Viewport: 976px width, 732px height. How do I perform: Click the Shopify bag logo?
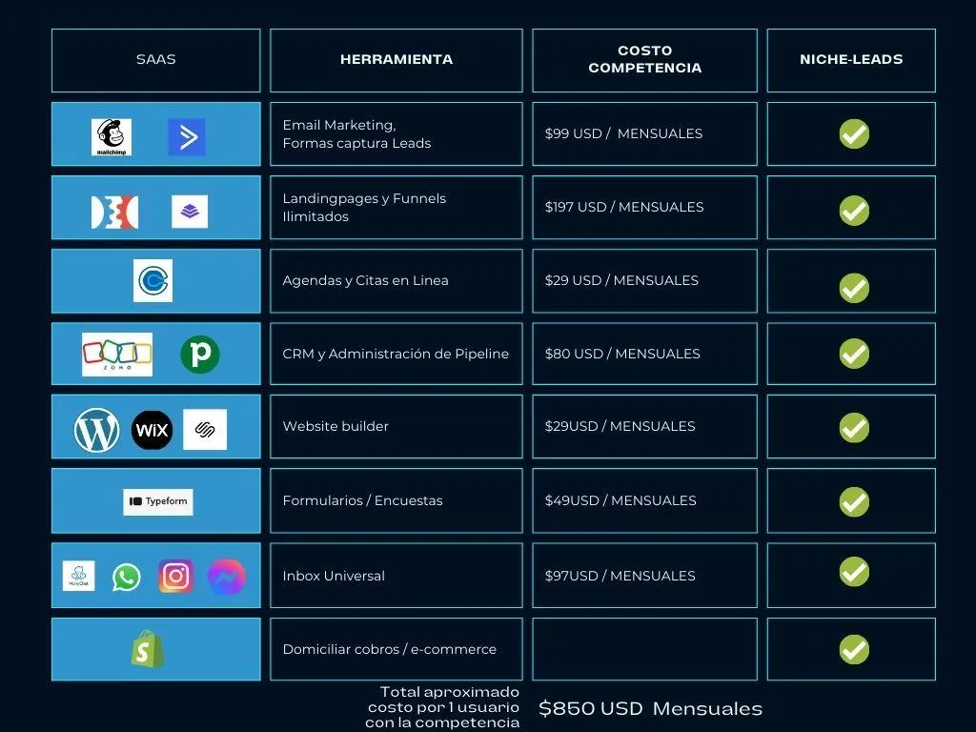click(148, 648)
